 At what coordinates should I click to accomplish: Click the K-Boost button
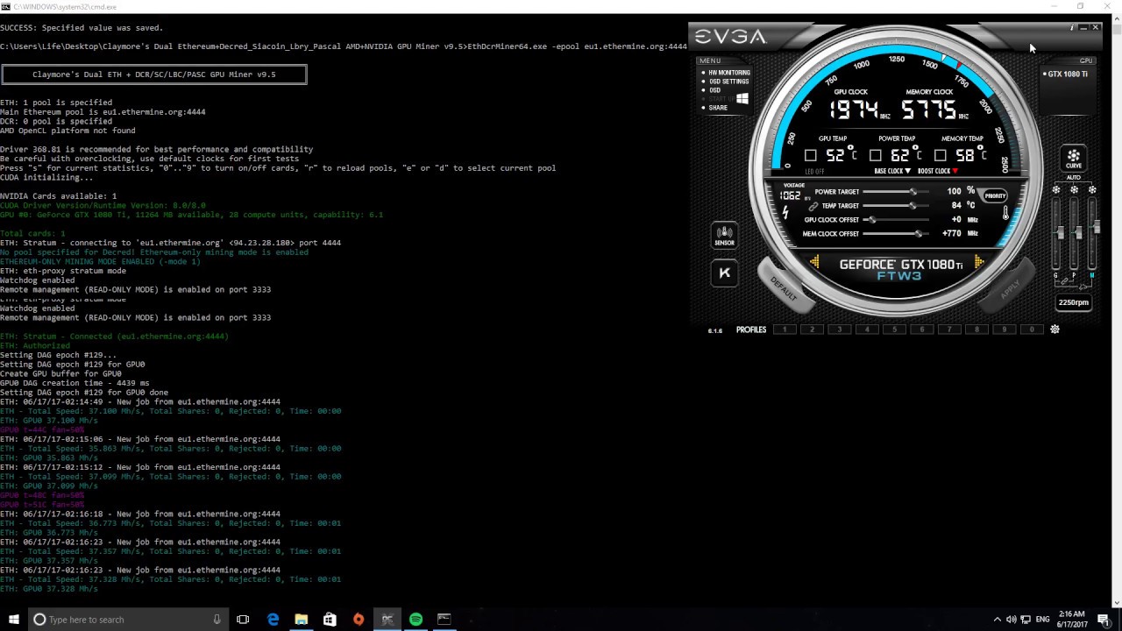(724, 273)
